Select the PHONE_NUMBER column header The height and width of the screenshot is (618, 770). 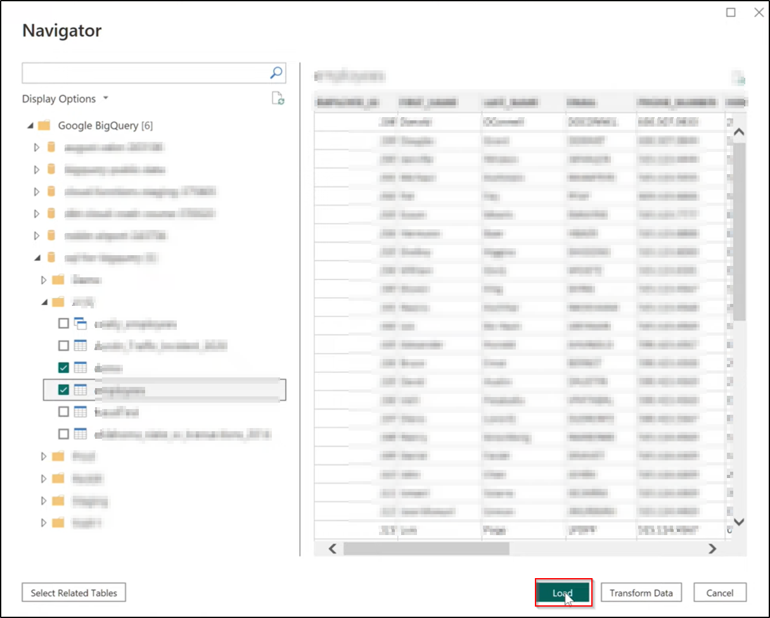click(x=679, y=102)
